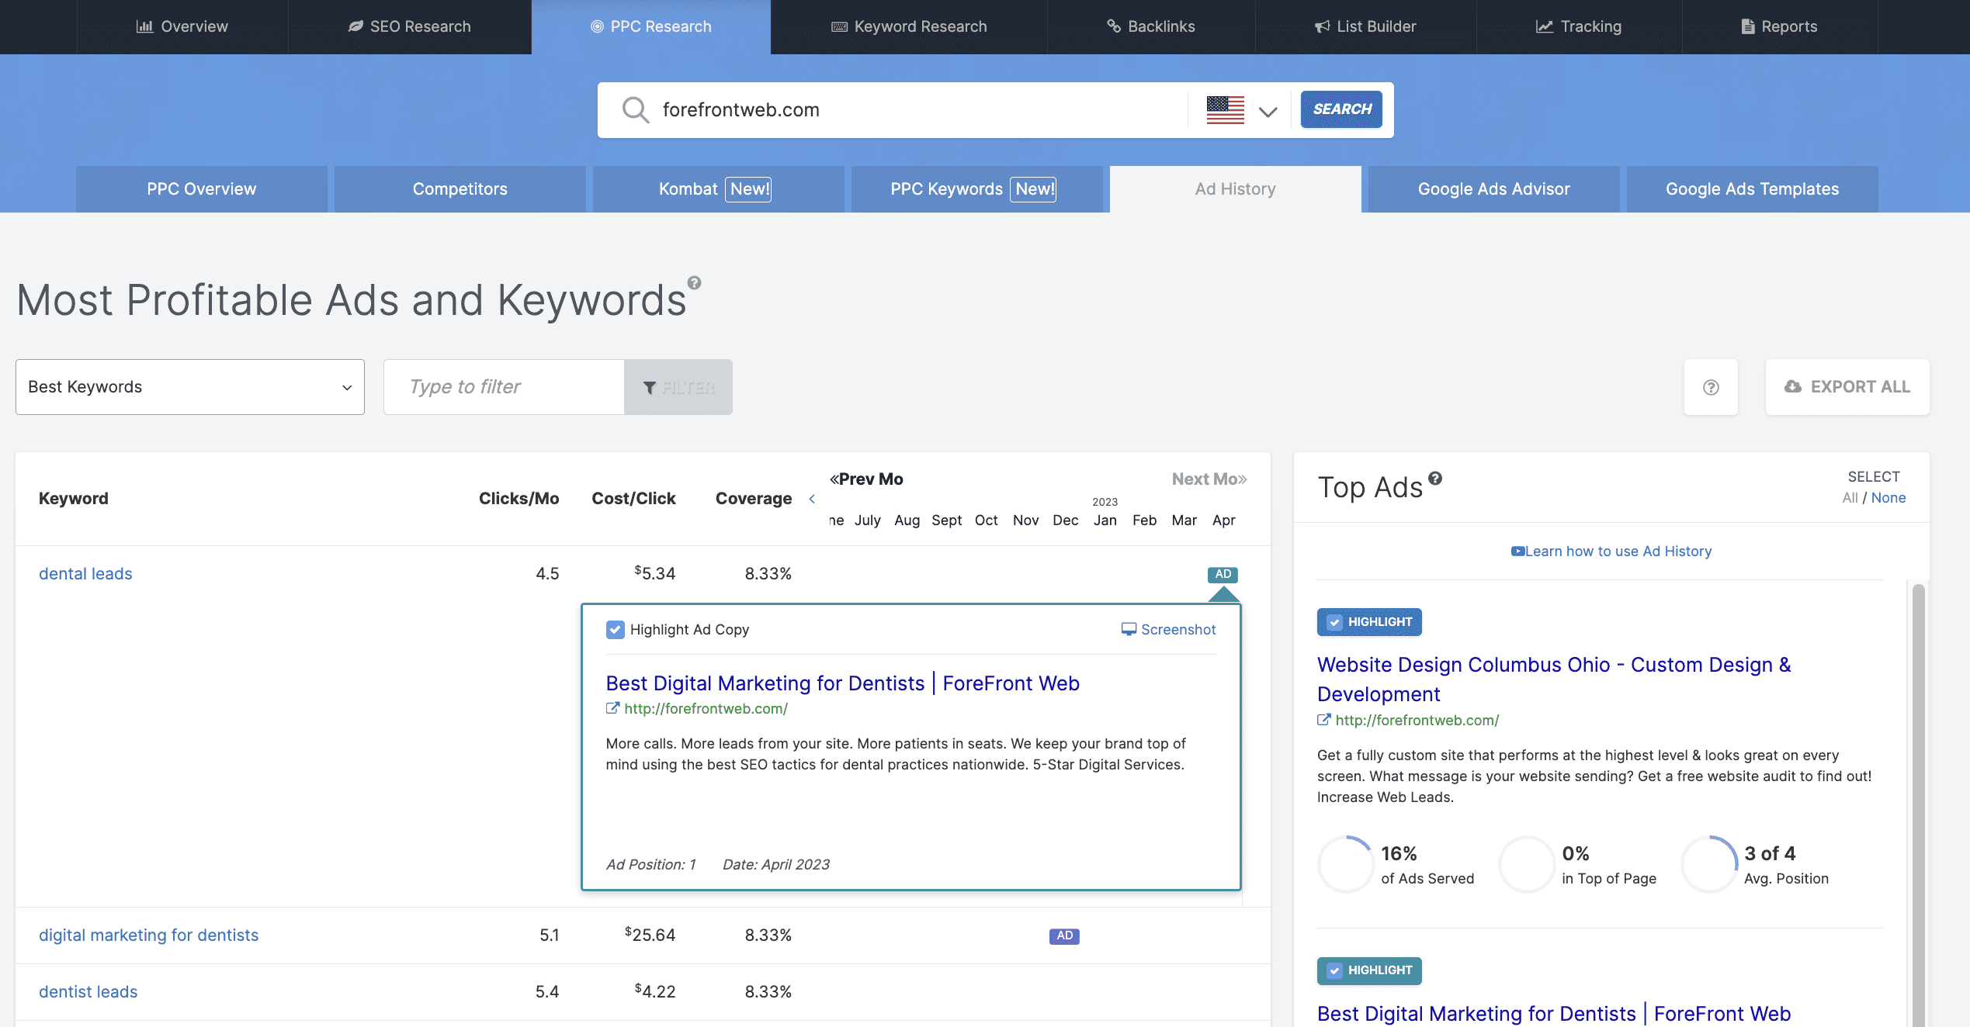
Task: Open the Backlinks tab
Action: point(1151,26)
